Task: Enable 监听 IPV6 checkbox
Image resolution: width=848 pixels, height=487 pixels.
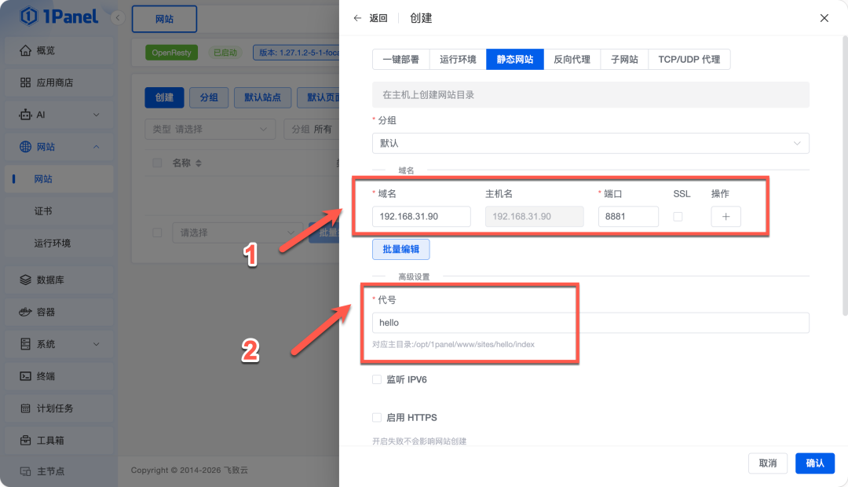Action: coord(377,379)
